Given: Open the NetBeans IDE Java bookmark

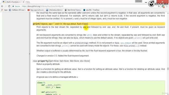Looking at the screenshot, I should 17,10.
